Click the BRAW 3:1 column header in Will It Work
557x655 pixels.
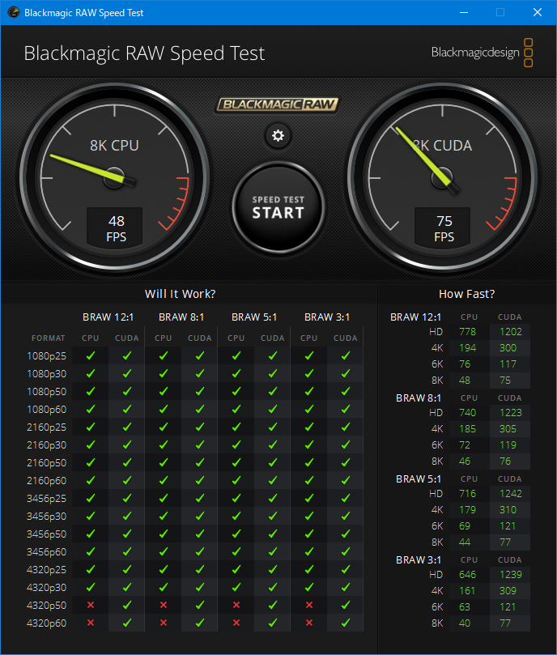click(327, 317)
